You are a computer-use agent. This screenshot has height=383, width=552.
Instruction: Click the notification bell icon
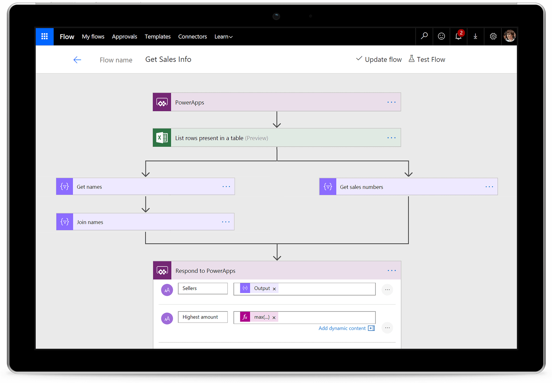[x=458, y=36]
